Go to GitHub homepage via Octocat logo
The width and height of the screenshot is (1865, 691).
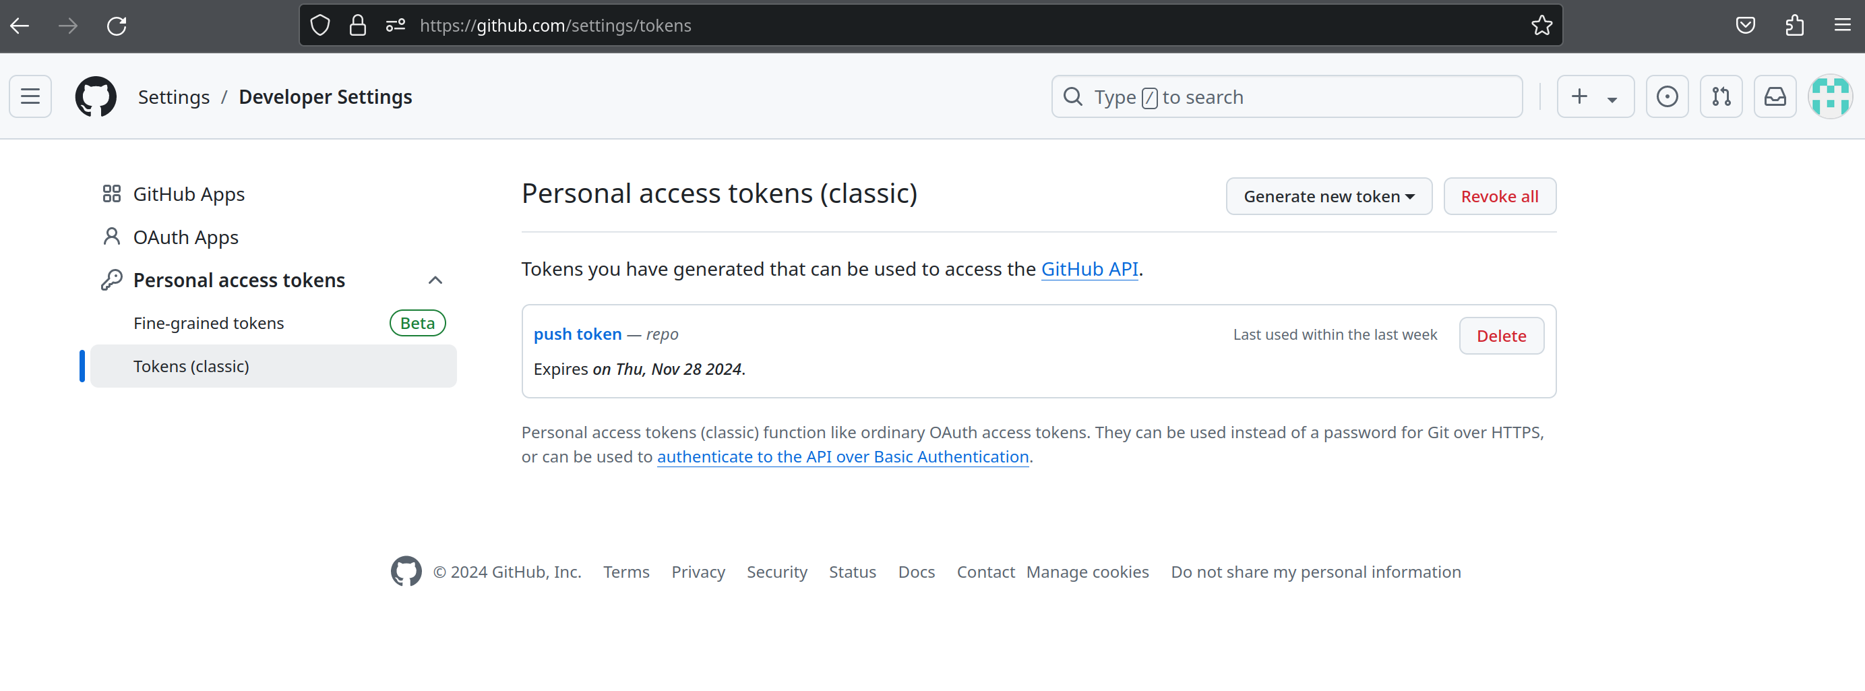click(x=96, y=96)
